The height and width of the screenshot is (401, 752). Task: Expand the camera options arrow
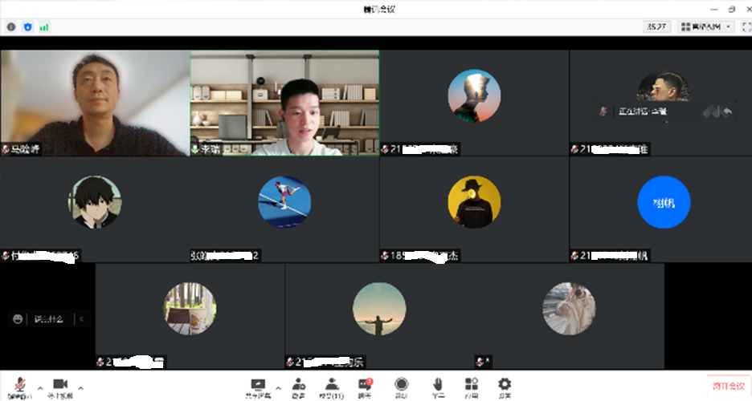point(80,388)
